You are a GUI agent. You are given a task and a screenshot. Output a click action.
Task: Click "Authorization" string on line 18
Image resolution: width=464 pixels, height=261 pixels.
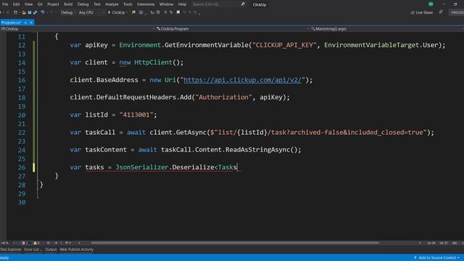click(x=223, y=97)
